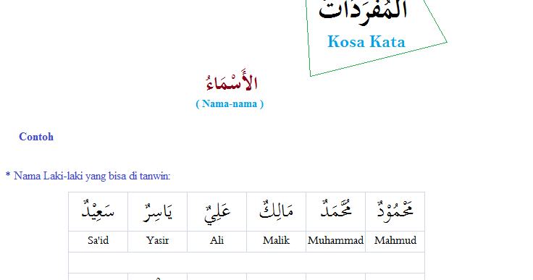533x280 pixels.
Task: Click the Arabic word above 'Malik'
Action: [x=276, y=210]
